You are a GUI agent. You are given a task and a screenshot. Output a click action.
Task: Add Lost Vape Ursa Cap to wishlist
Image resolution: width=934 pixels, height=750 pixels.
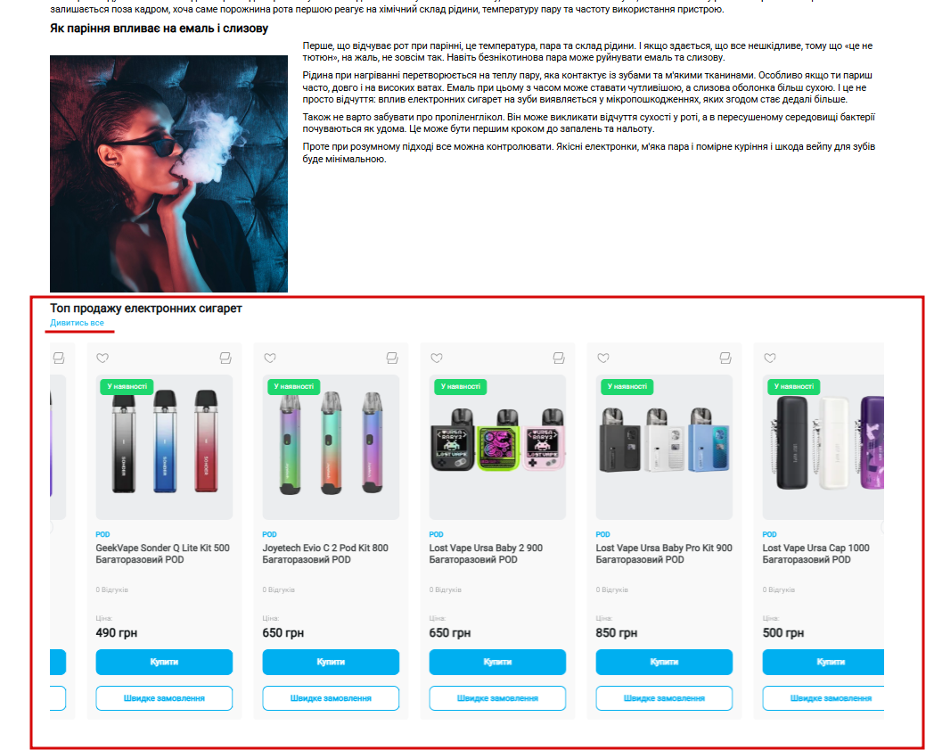770,358
